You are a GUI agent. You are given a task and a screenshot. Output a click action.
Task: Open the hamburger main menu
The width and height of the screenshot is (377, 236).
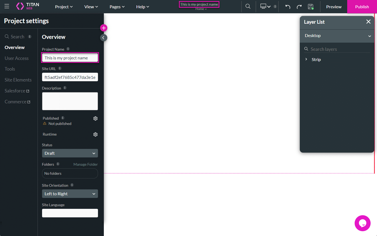point(7,6)
